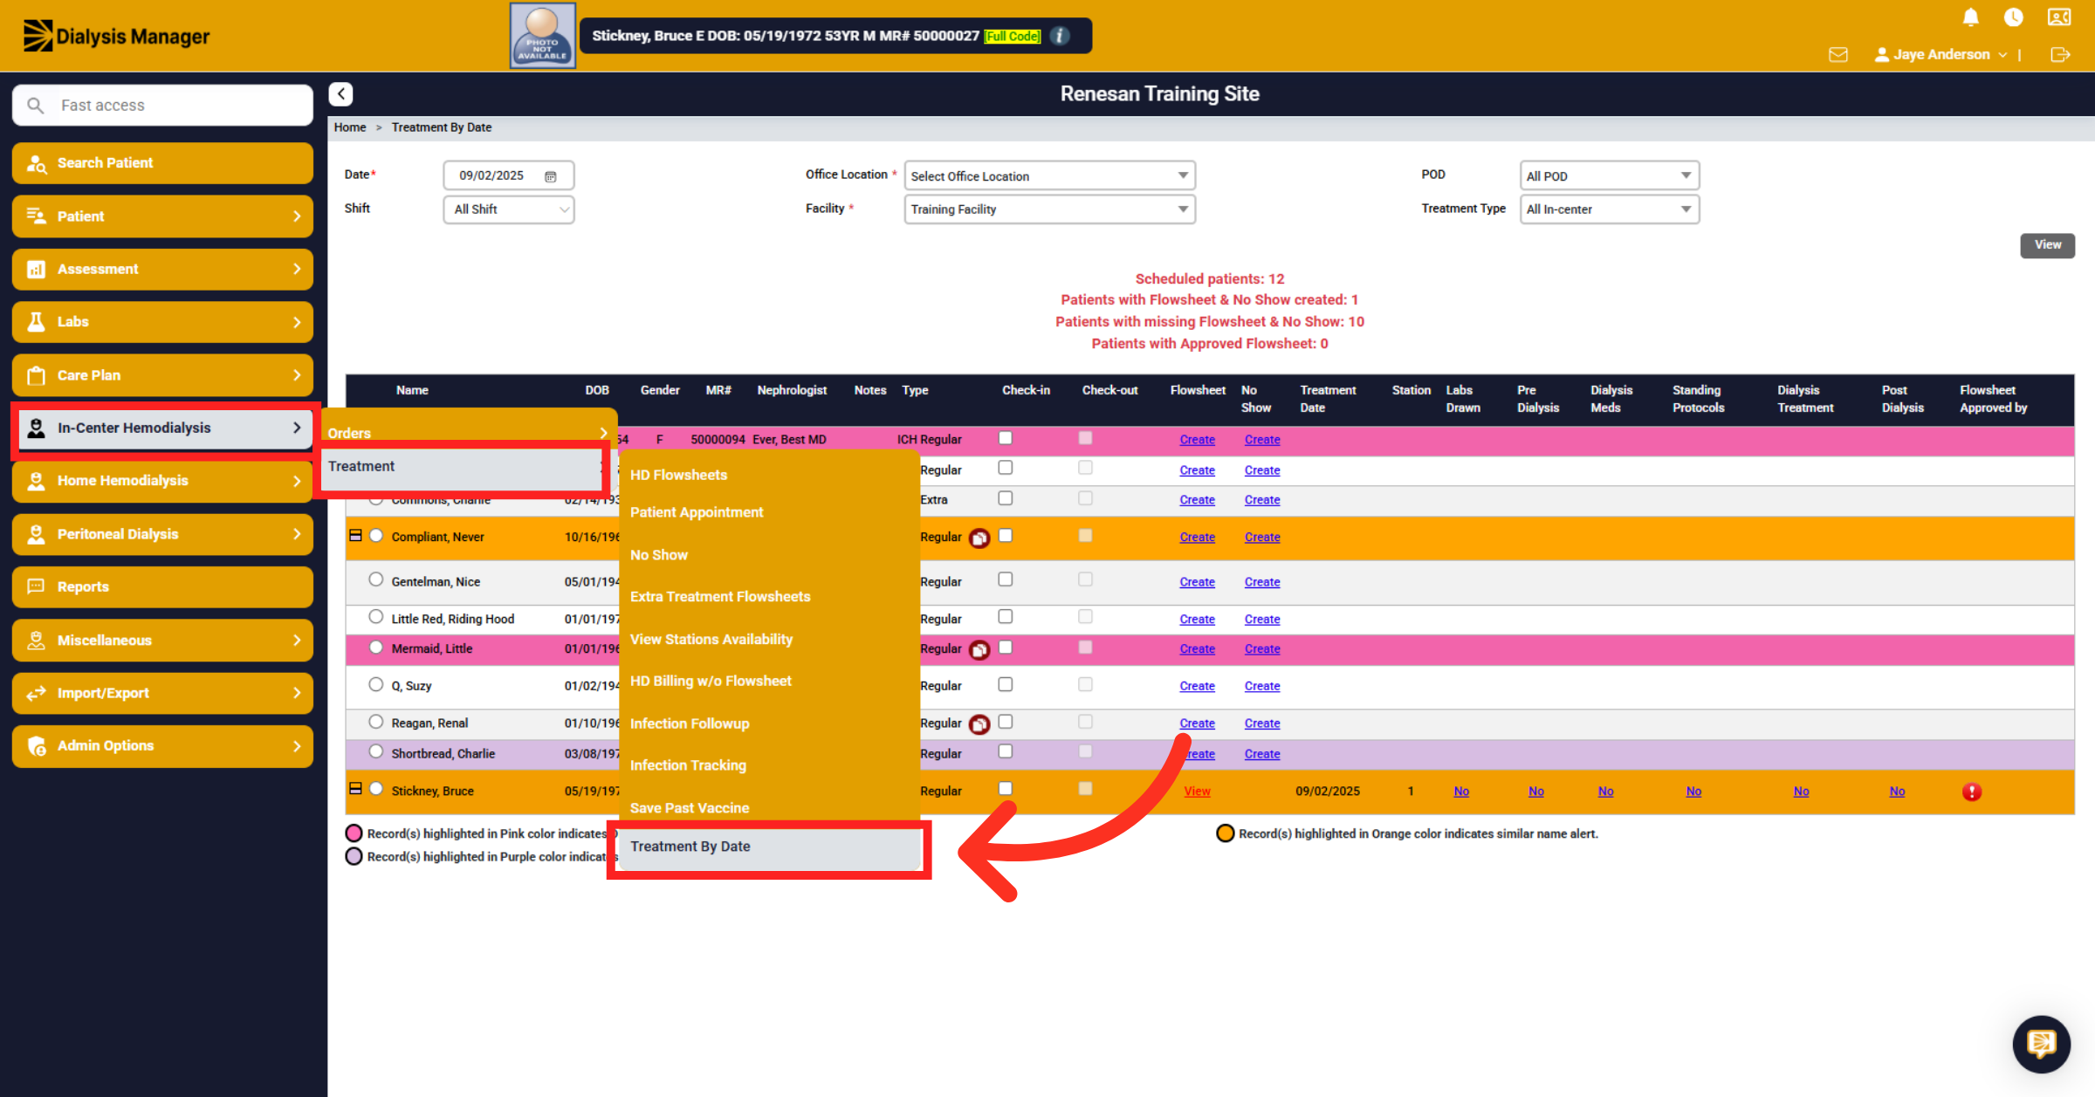Click the patient info 'i' icon

pyautogui.click(x=1060, y=36)
